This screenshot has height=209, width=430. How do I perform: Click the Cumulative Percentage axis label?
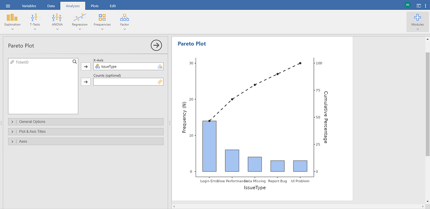coord(326,117)
